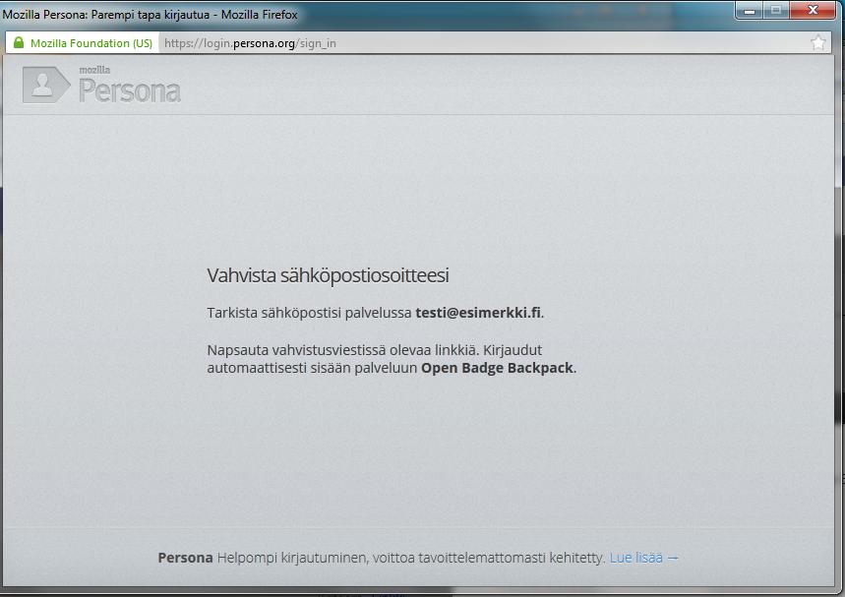
Task: Click the testi@esimerkki.fi email text
Action: [x=478, y=313]
